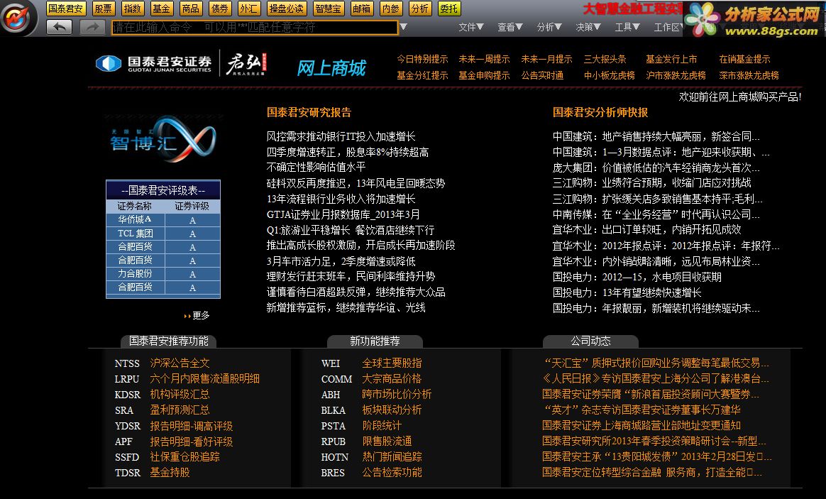Open the 智慧宝 toolbar button

pyautogui.click(x=328, y=9)
